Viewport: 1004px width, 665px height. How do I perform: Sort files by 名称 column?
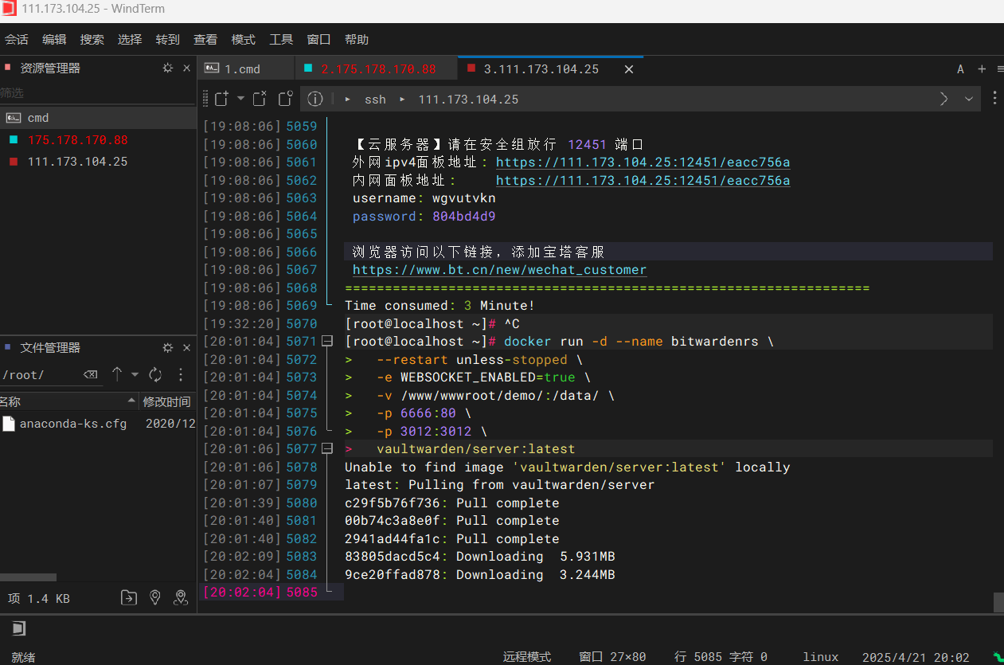(69, 401)
